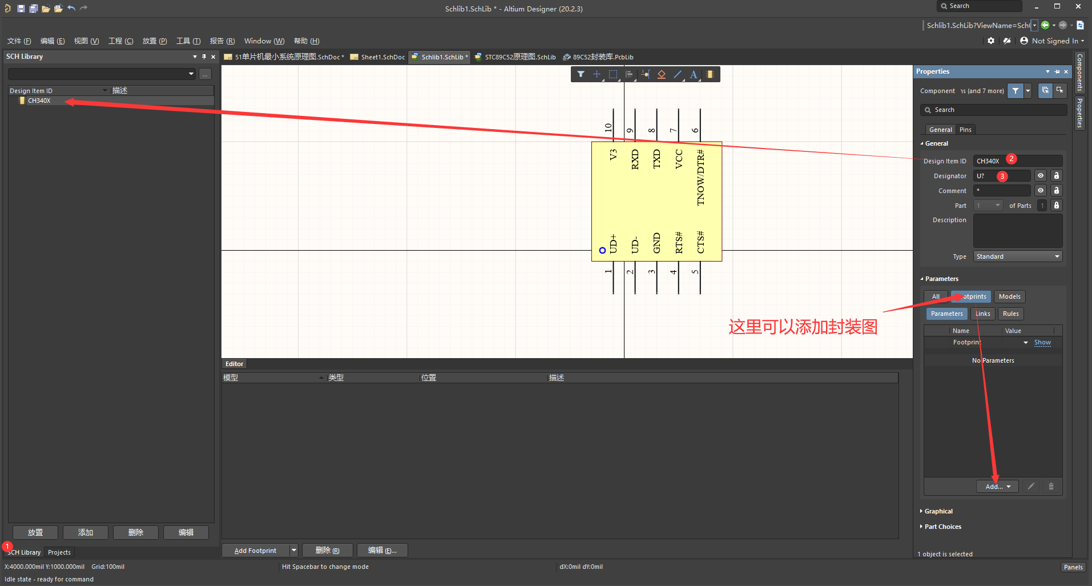Click the Design Item ID field CH340X
Image resolution: width=1092 pixels, height=586 pixels.
coord(1018,161)
